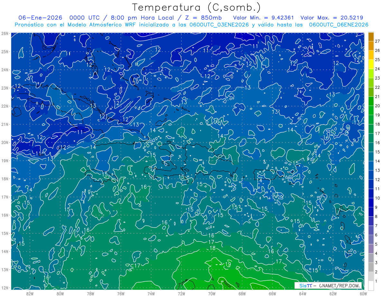Click the longitude axis label "62W"
This screenshot has height=298, width=386.
point(333,294)
